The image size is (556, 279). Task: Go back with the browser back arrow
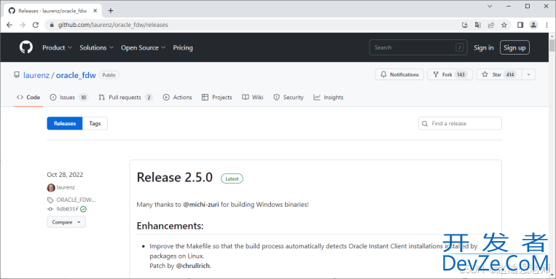9,25
